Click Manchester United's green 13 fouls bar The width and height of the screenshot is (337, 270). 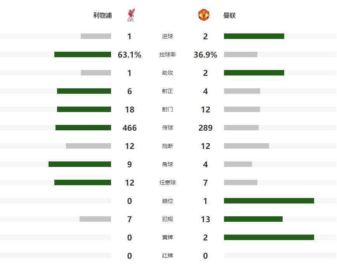[253, 219]
